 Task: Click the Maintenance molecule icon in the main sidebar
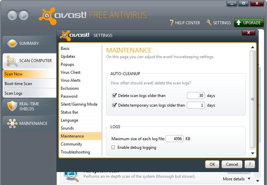[12, 124]
